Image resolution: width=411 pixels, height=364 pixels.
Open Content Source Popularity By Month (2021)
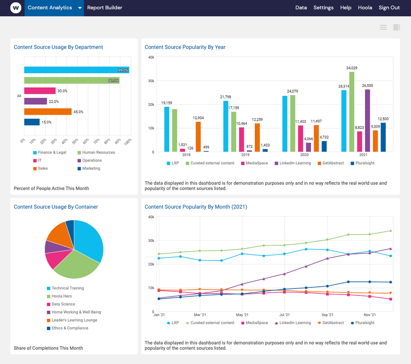click(x=196, y=207)
